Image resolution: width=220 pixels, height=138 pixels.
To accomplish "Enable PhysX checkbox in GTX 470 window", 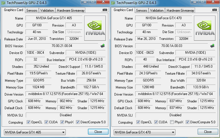I will 172,122.
